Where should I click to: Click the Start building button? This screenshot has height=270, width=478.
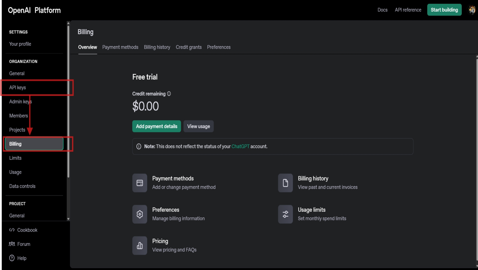[444, 10]
